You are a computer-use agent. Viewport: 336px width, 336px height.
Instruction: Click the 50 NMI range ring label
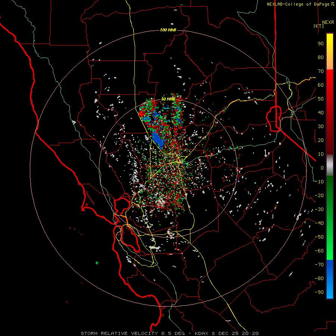point(168,99)
